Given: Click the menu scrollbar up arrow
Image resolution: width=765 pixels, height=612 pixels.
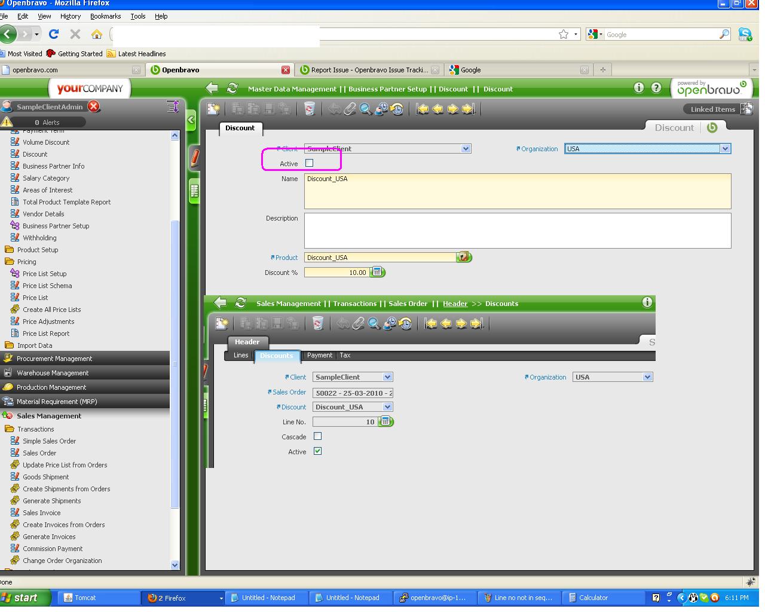Looking at the screenshot, I should (175, 136).
